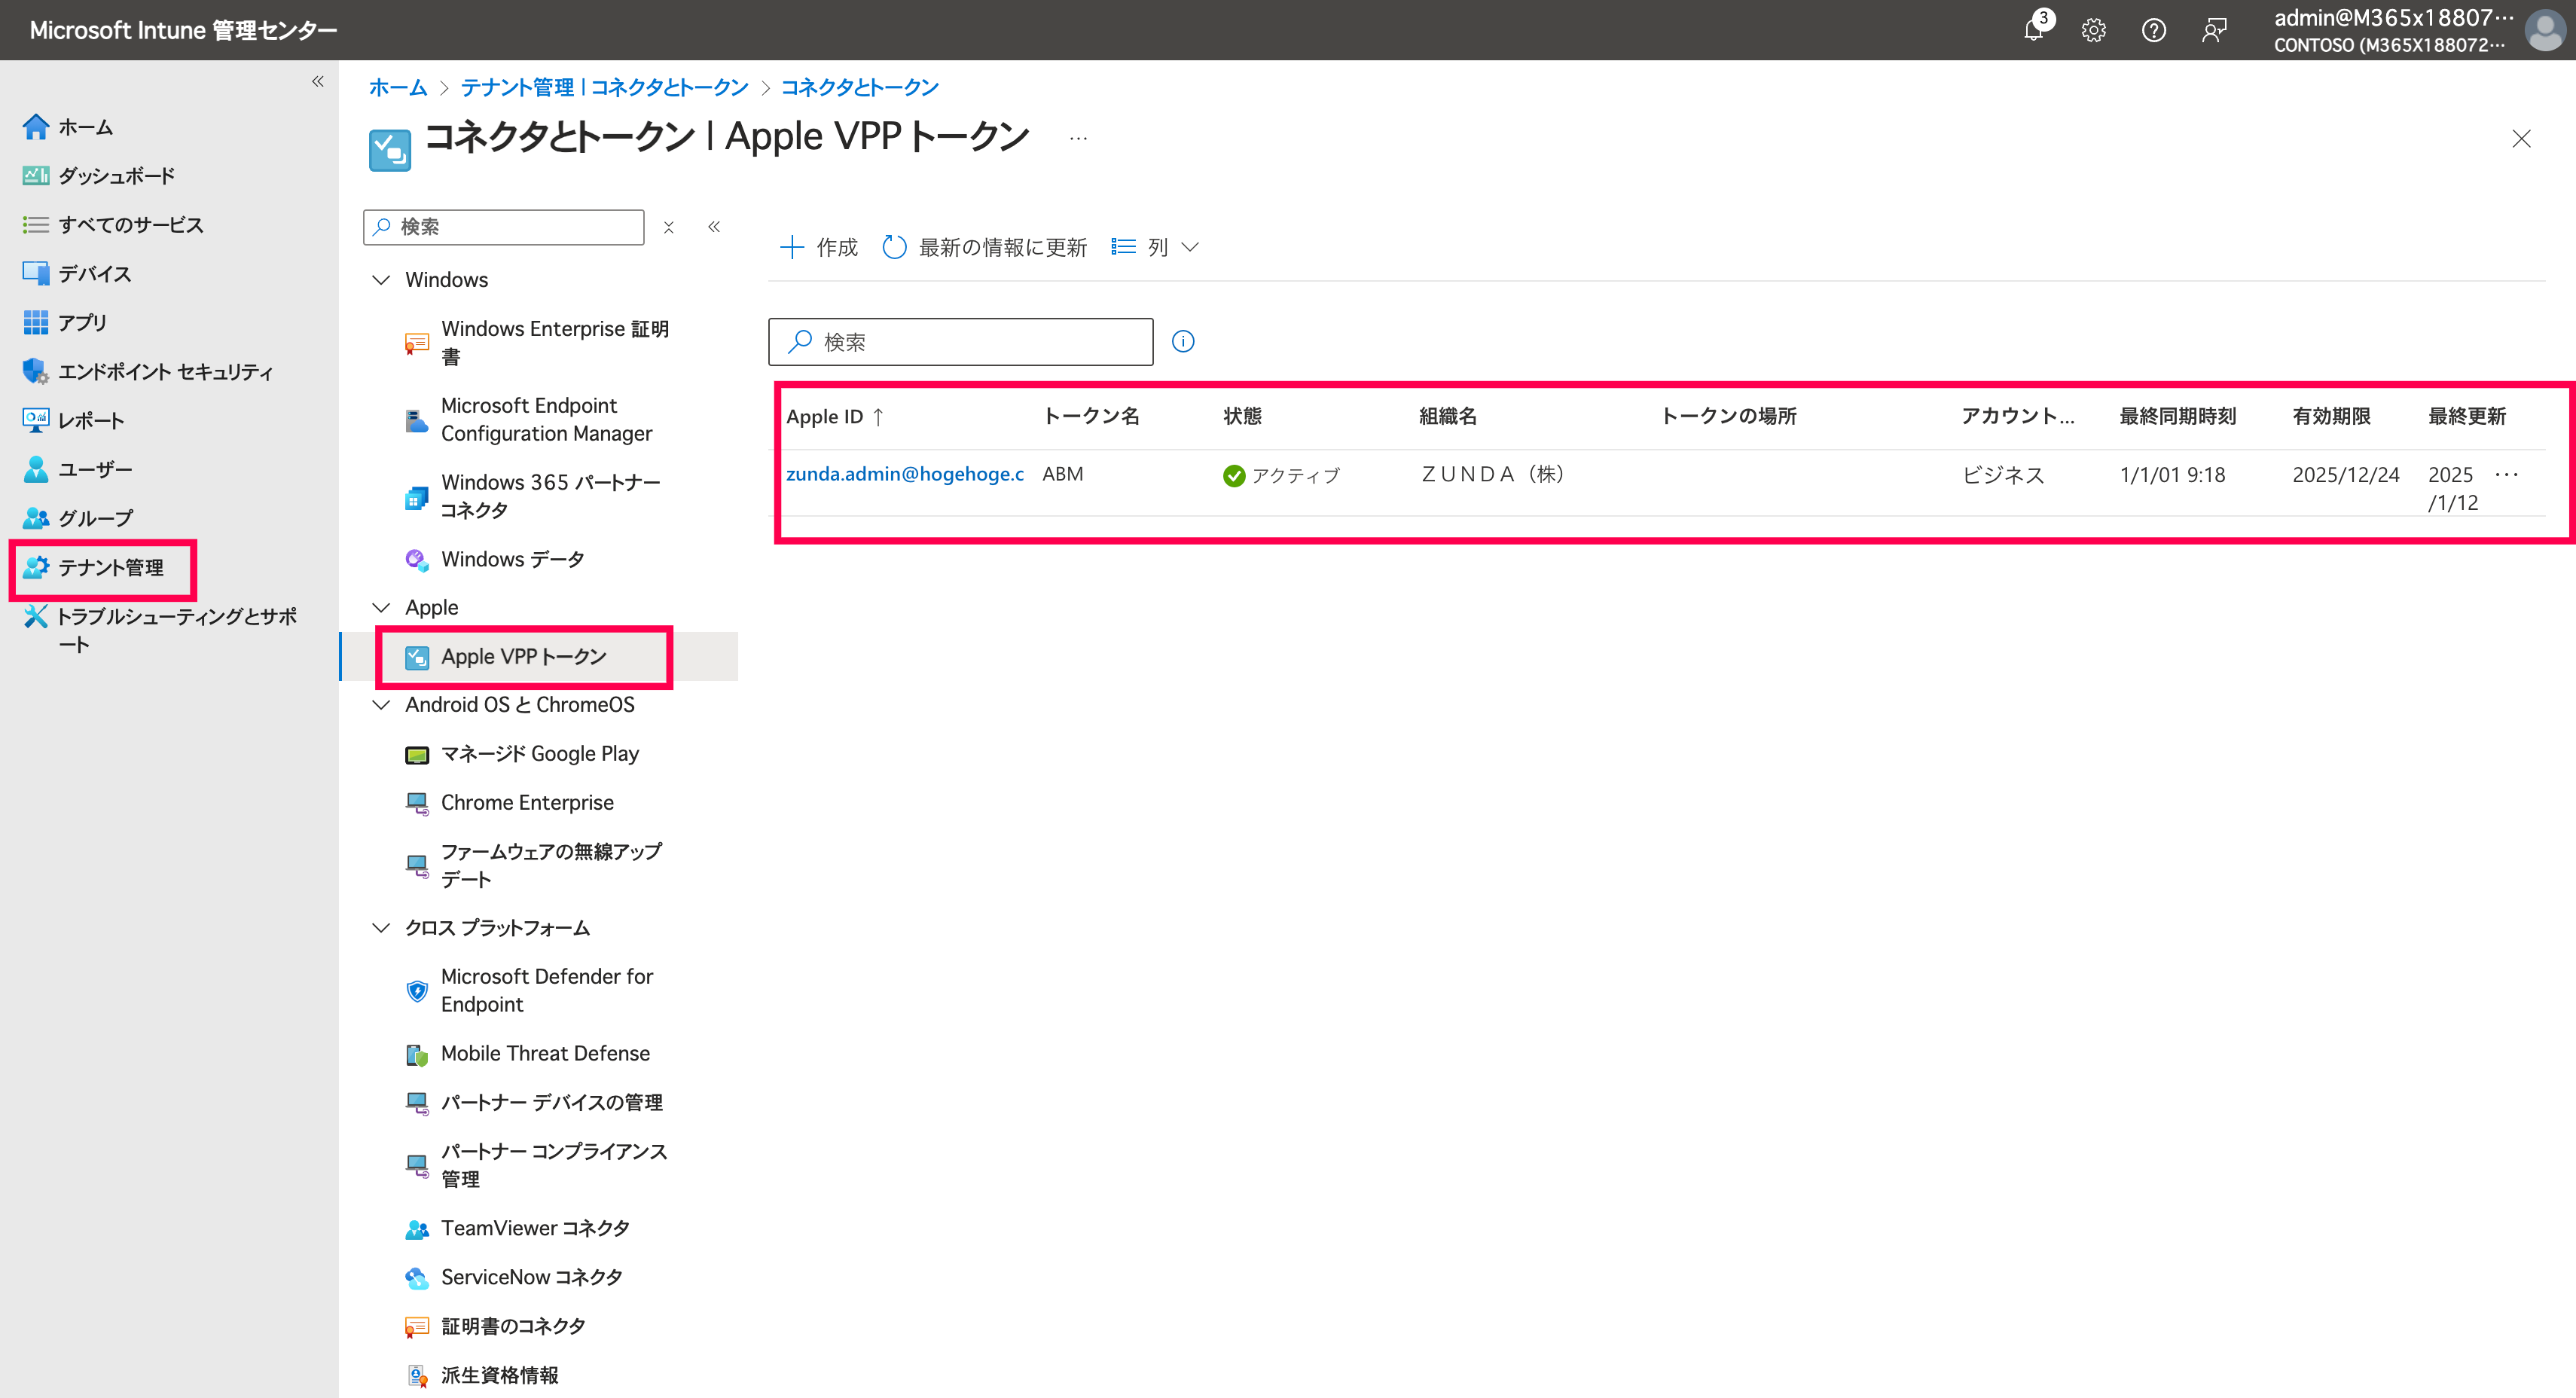Screen dimensions: 2576x1398
Task: Collapse the Apple section
Action: pos(381,608)
